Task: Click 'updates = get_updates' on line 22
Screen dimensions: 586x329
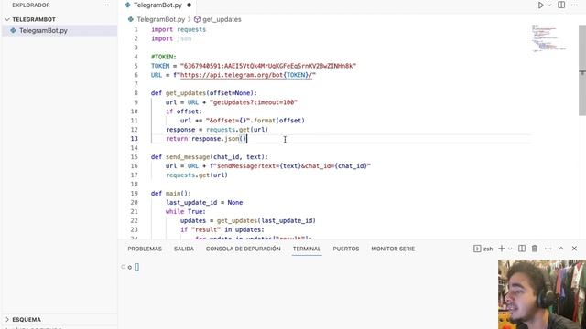Action: (219, 220)
